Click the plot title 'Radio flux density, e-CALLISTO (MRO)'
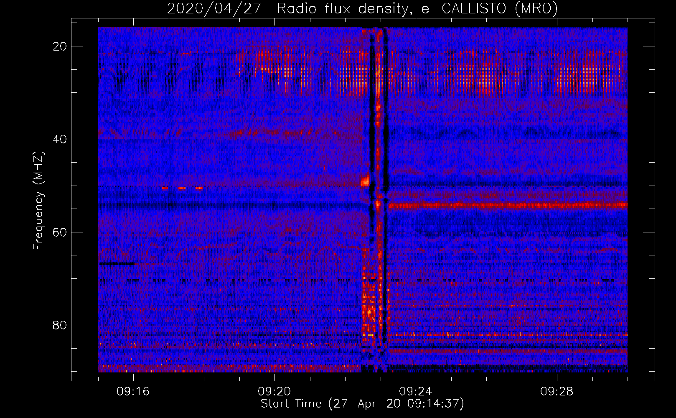Image resolution: width=676 pixels, height=418 pixels. tap(417, 9)
